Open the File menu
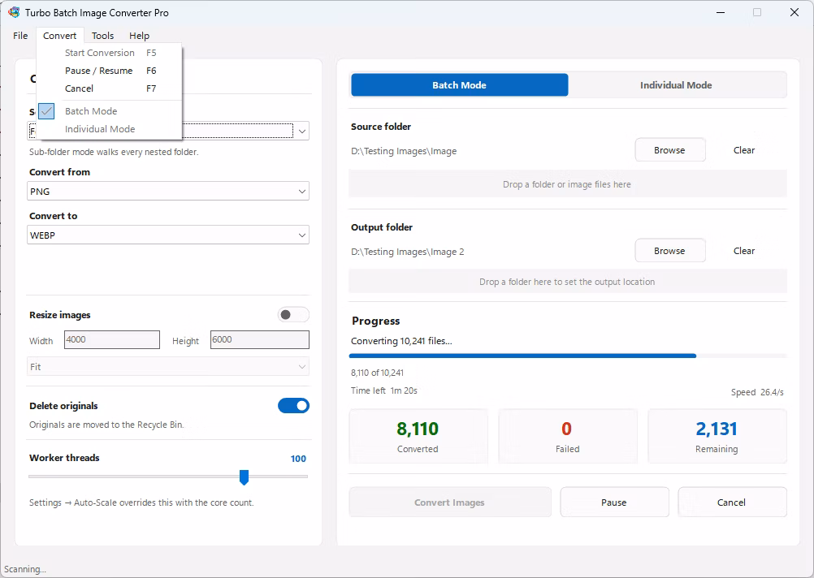This screenshot has height=578, width=814. (20, 35)
